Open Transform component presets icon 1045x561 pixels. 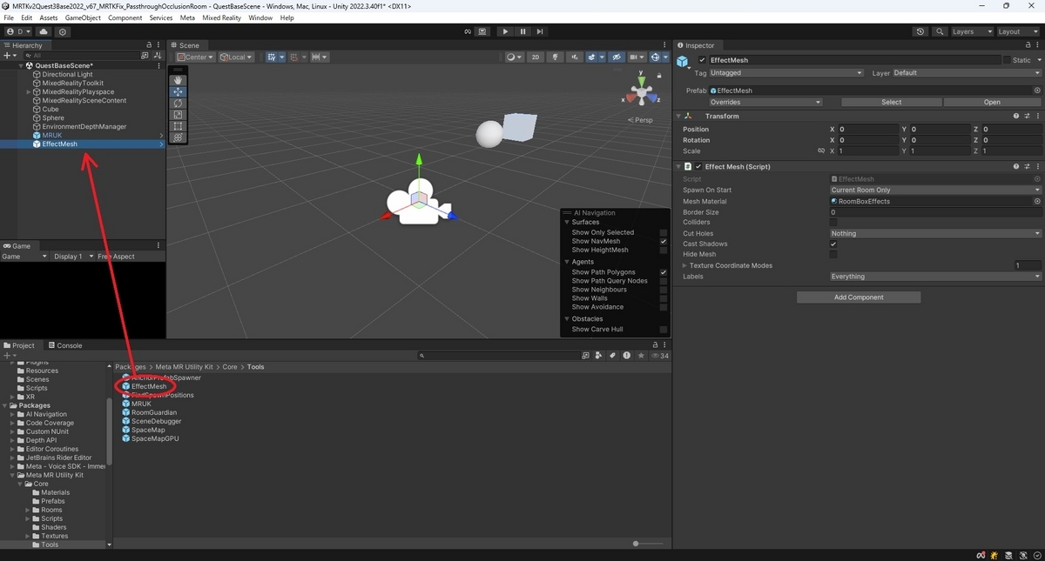(1027, 116)
